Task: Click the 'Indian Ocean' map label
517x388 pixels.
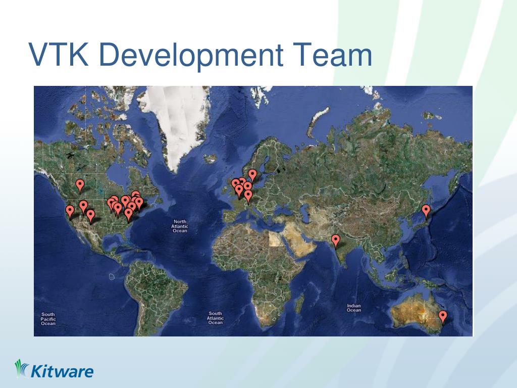Action: pos(354,308)
